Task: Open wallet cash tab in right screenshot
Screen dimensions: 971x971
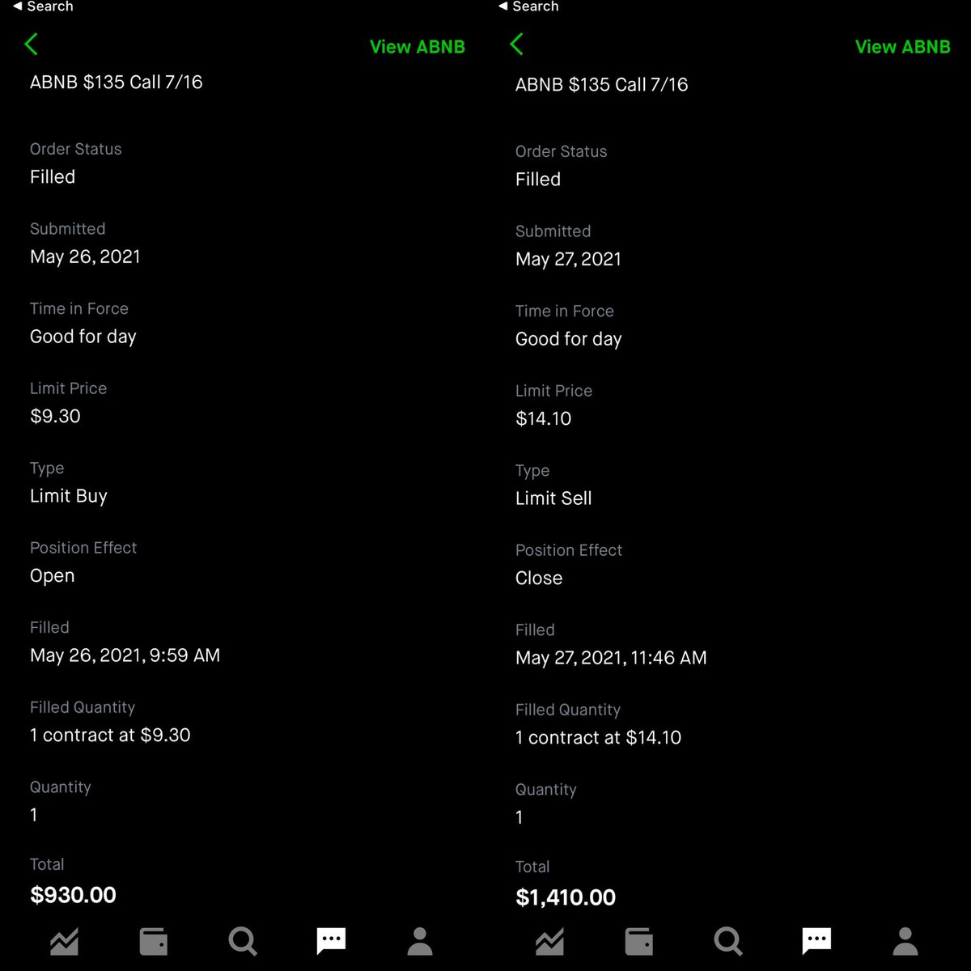Action: [638, 941]
